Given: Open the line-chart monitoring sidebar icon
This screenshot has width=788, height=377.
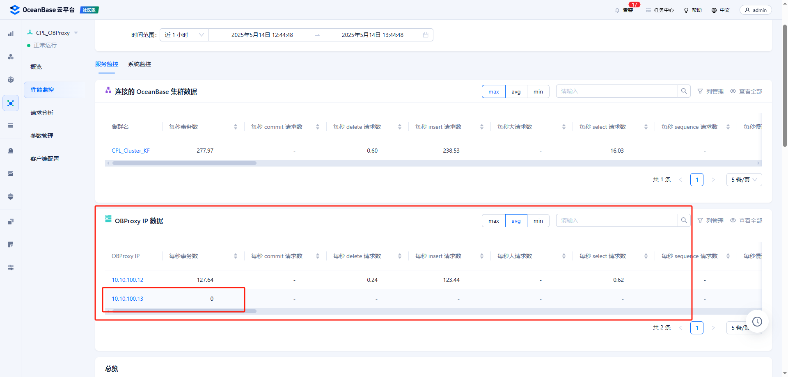Looking at the screenshot, I should point(11,174).
